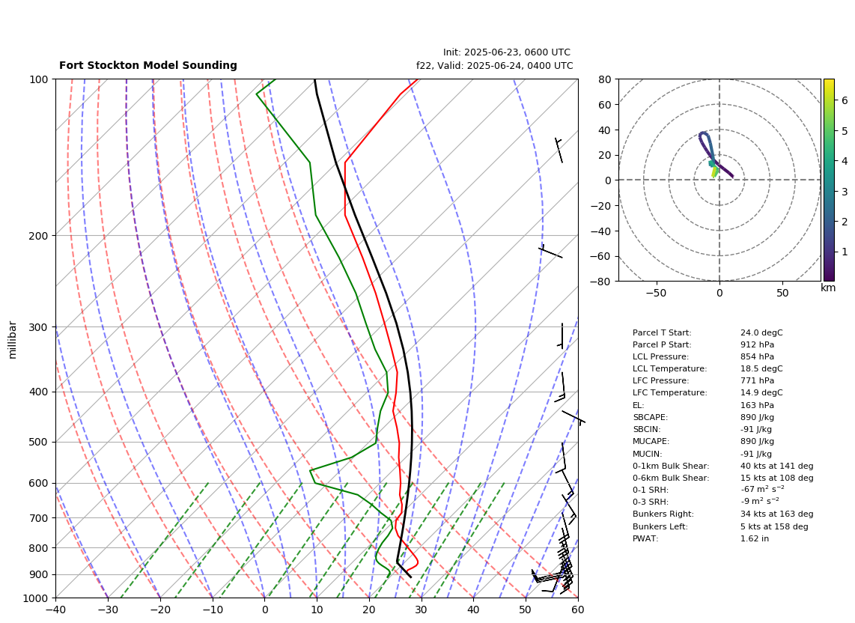Screen dimensions: 855x623
Task: Click the 0-1km Bulk Shear value
Action: [x=776, y=466]
